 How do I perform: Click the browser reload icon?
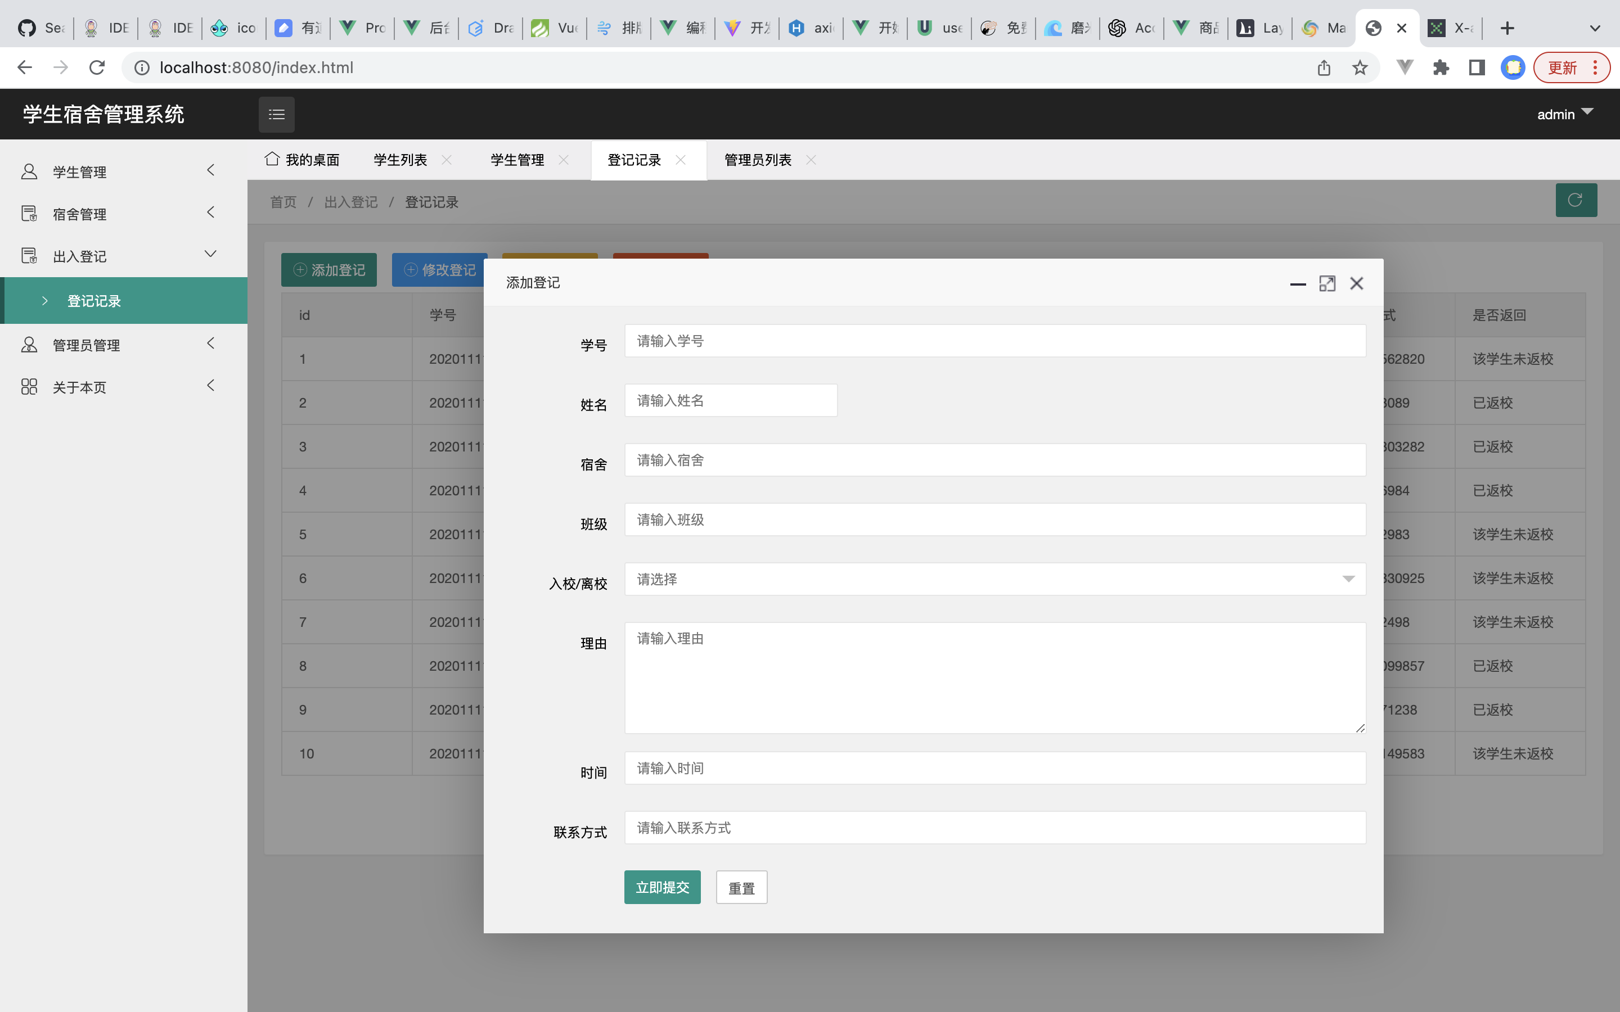(97, 67)
